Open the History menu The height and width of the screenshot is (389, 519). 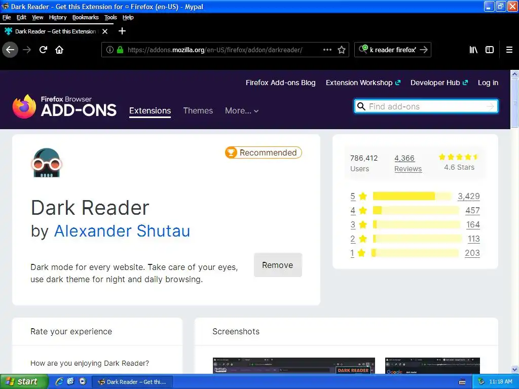58,17
